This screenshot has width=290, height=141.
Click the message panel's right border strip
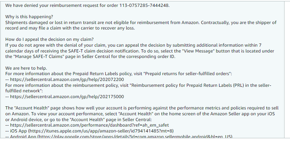287,70
